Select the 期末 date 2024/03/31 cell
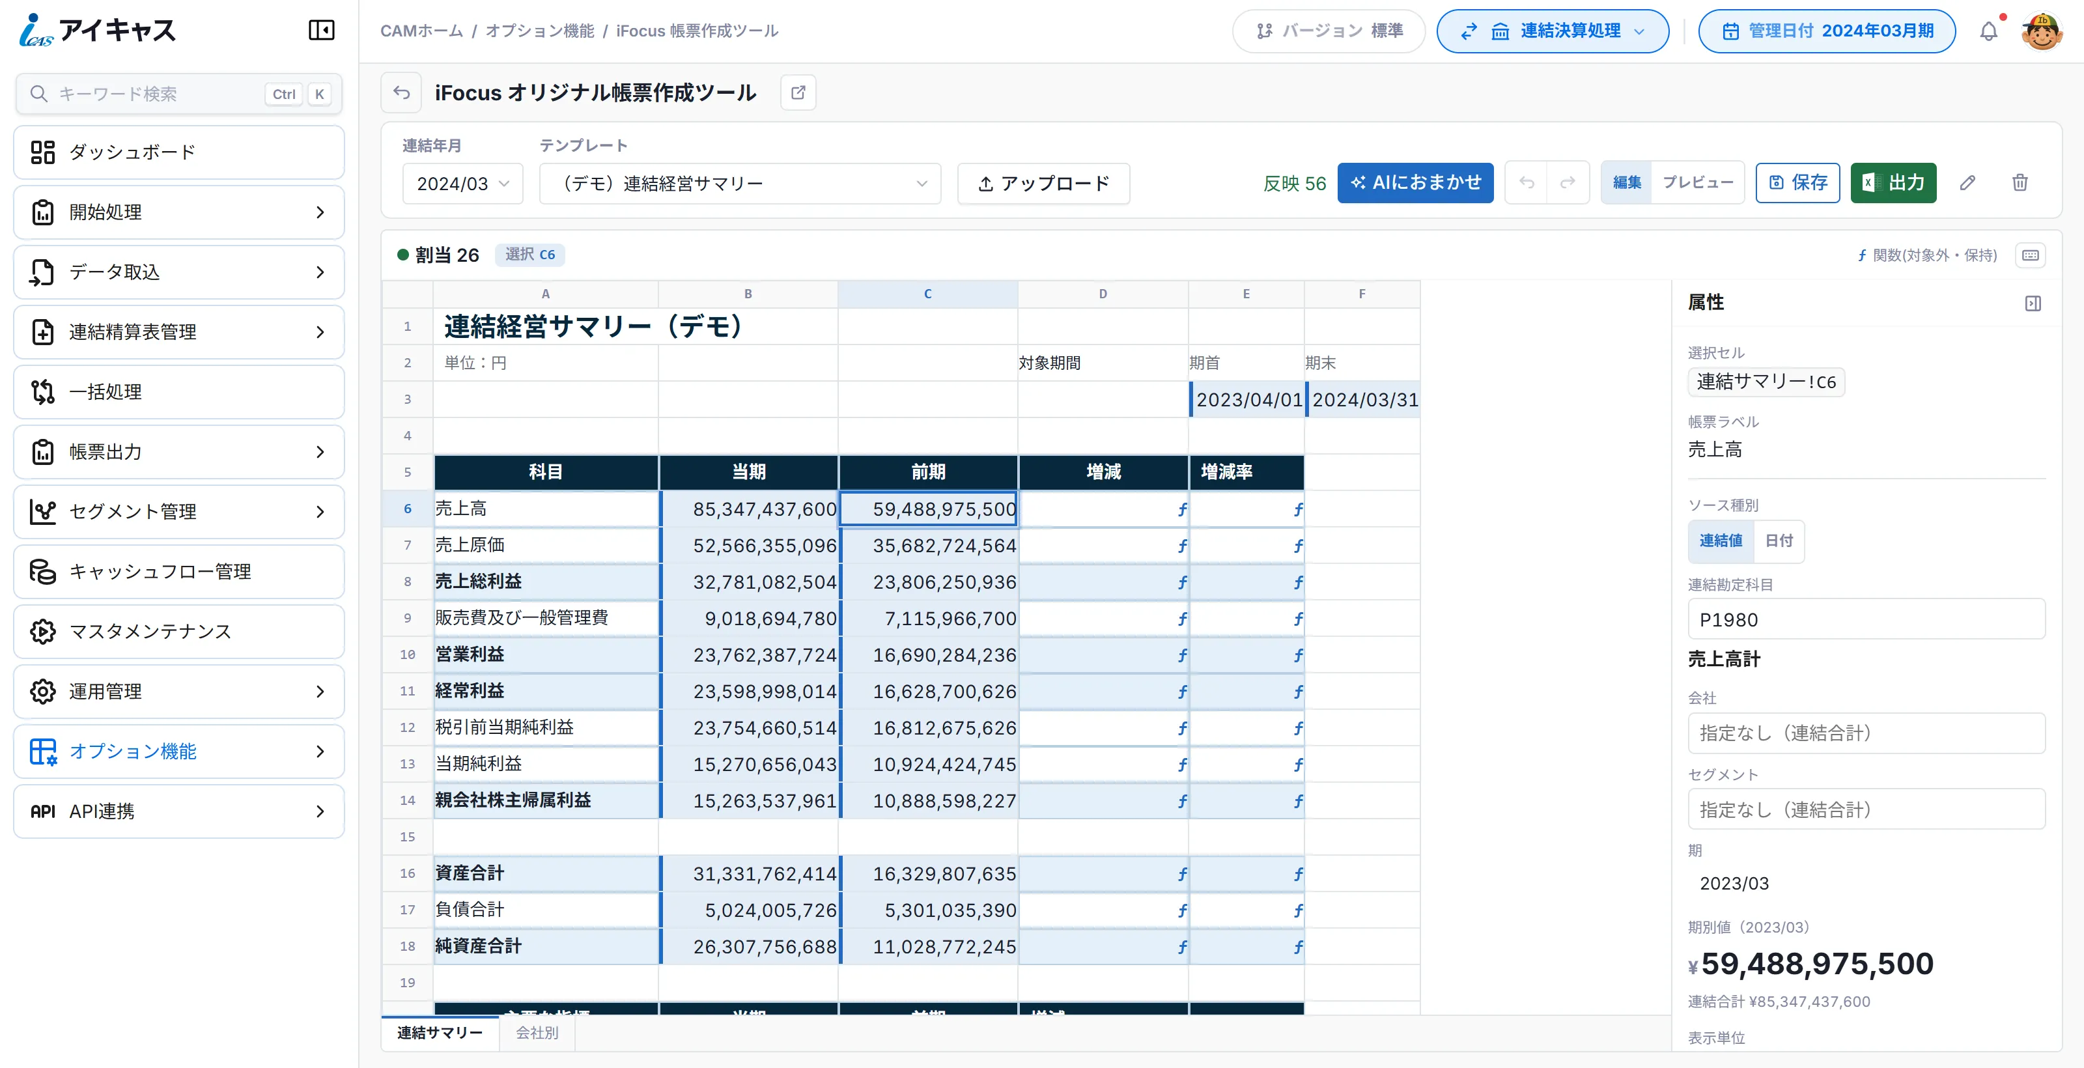 (x=1363, y=400)
